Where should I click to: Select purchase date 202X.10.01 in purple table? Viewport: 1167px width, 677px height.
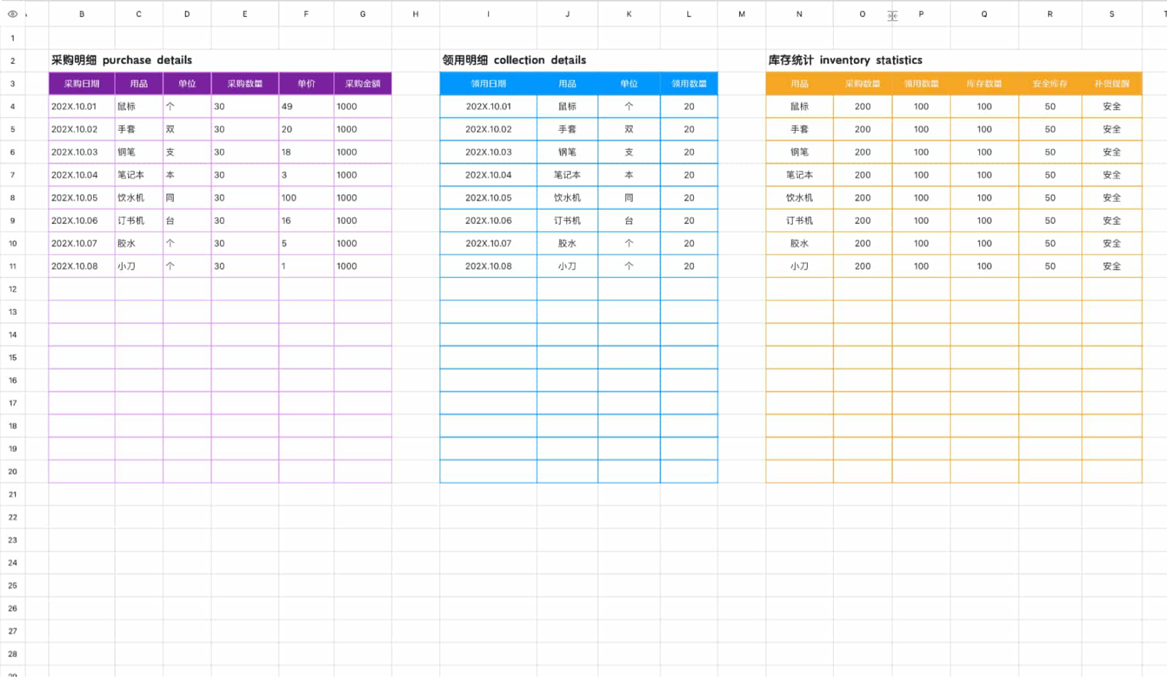[82, 106]
